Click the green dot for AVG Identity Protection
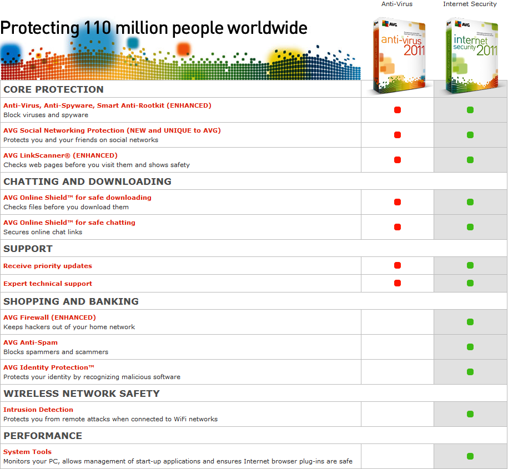This screenshot has height=469, width=508. pyautogui.click(x=470, y=372)
